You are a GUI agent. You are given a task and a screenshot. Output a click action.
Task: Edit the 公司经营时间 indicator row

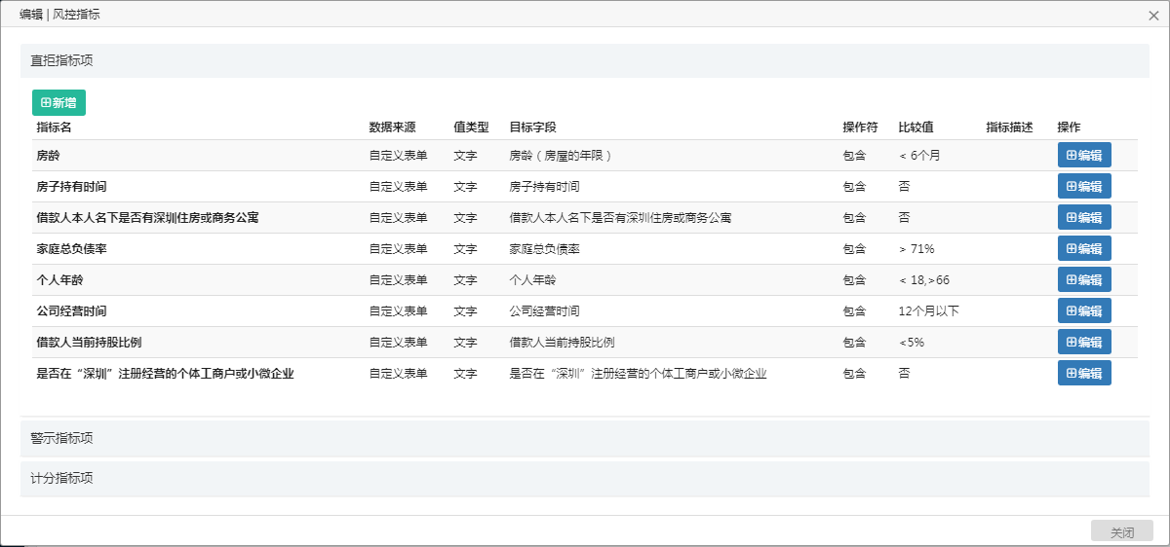1084,311
